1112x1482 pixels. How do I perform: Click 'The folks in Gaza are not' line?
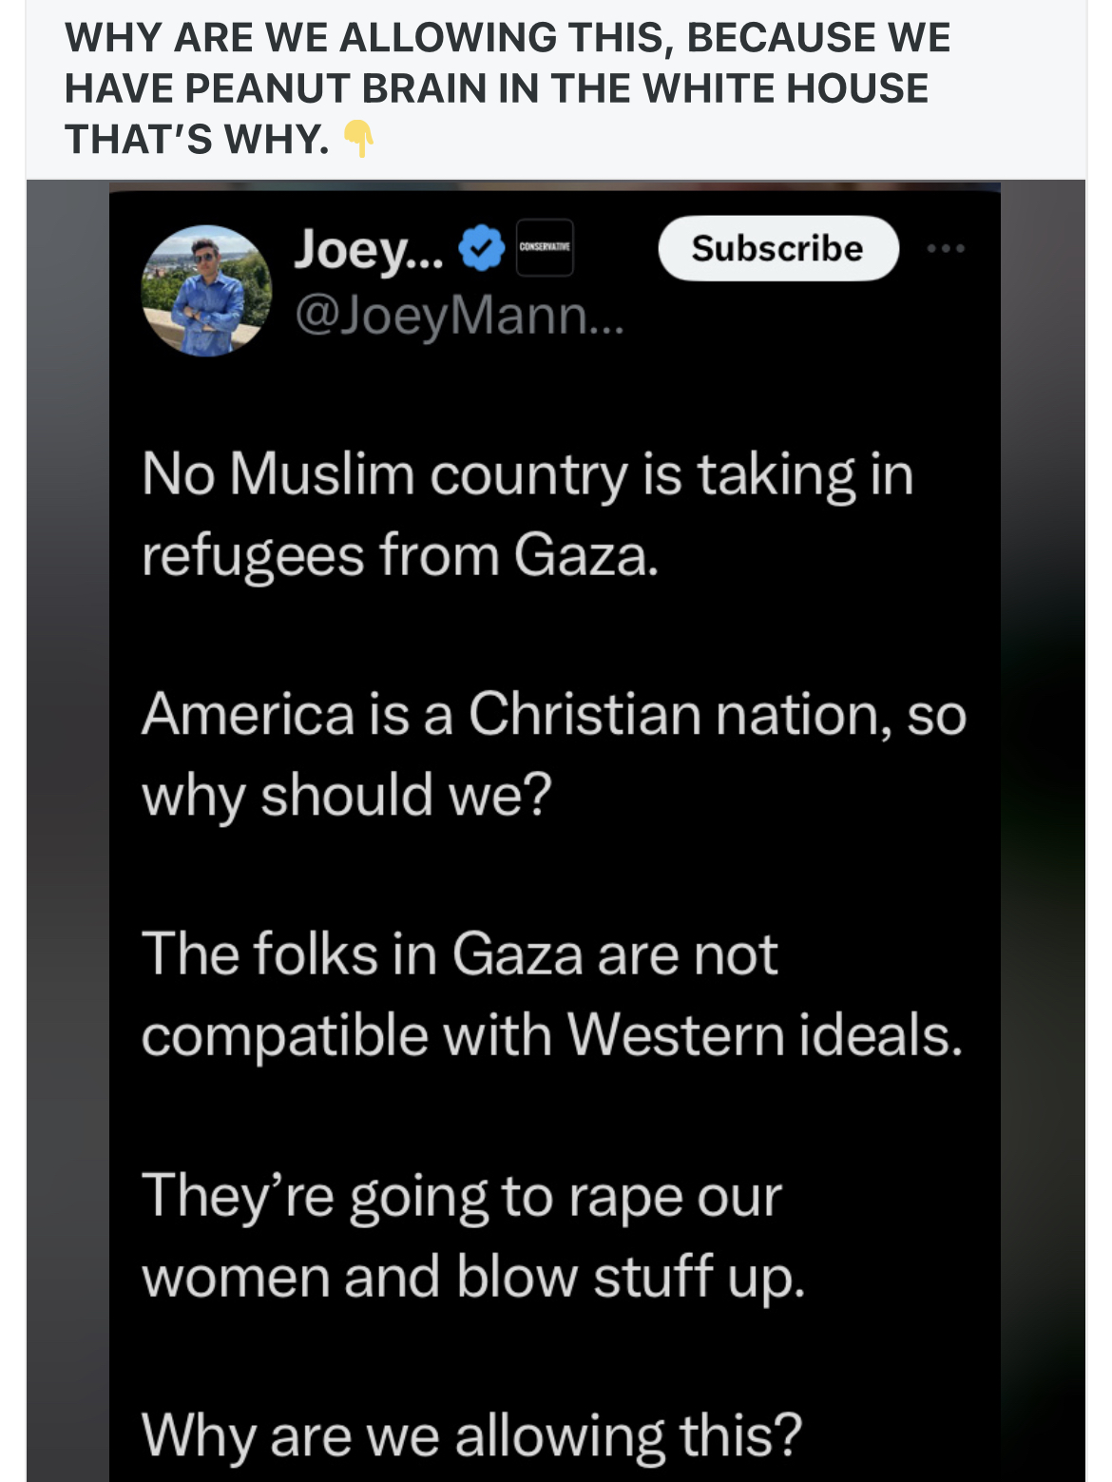coord(460,953)
